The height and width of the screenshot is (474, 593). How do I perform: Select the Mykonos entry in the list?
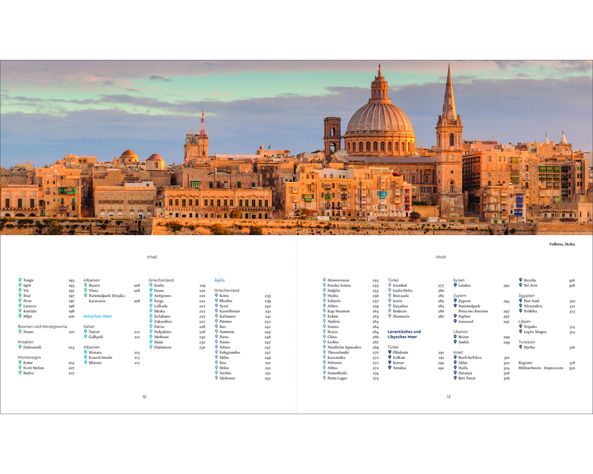228,378
